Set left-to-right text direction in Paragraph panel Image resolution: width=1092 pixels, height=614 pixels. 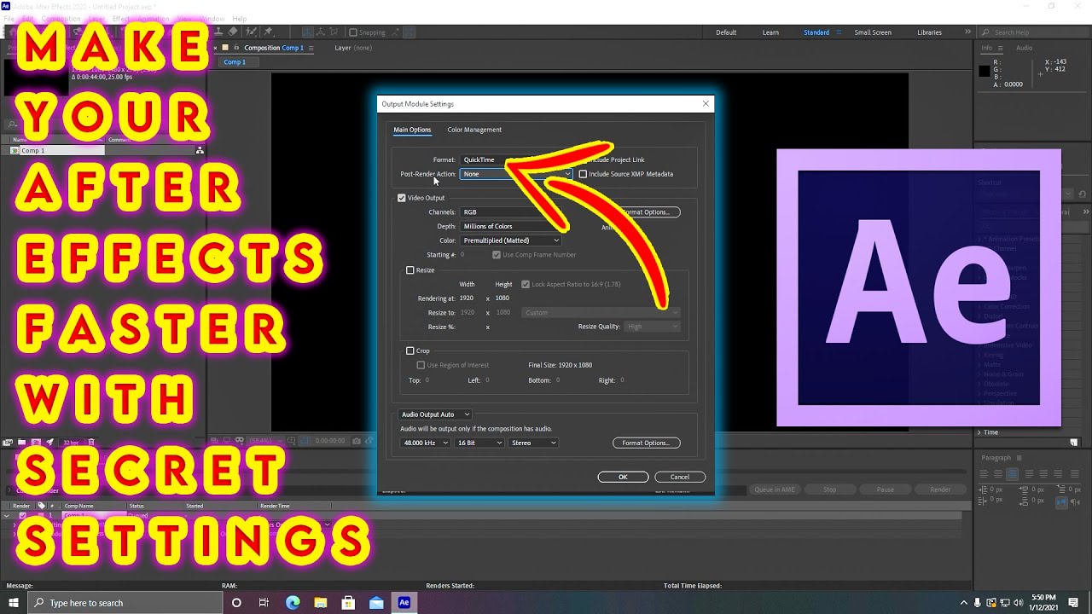coord(1061,502)
